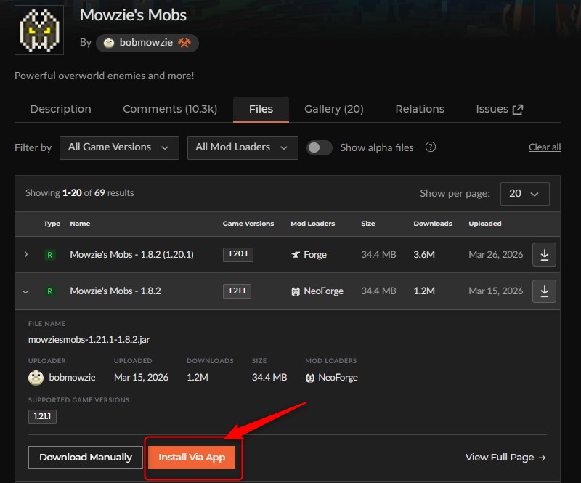Open the Description tab

coord(61,109)
